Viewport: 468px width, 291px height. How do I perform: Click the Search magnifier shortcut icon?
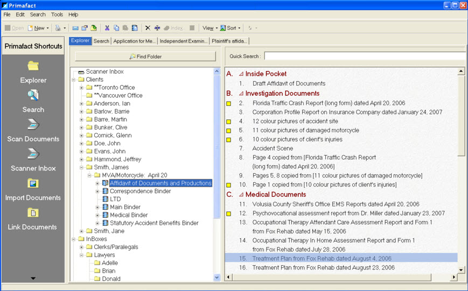click(33, 95)
